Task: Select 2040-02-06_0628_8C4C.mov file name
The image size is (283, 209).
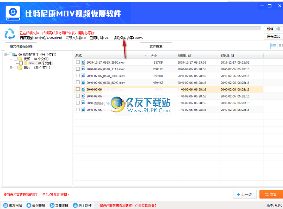Action: coord(106,83)
